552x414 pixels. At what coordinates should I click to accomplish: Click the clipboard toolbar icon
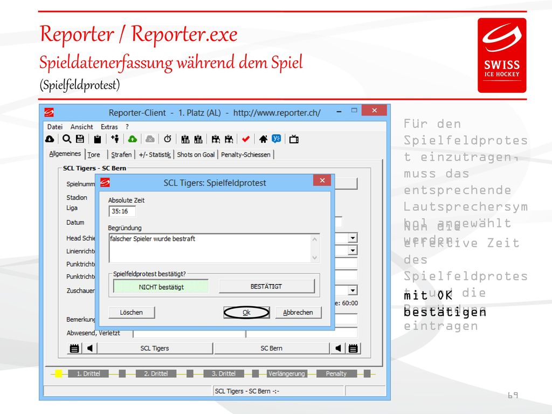(98, 140)
